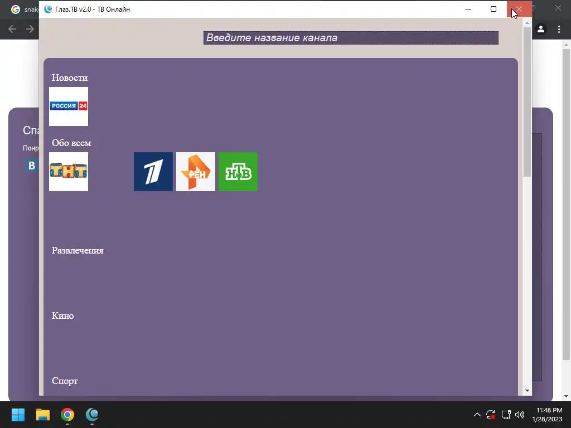The width and height of the screenshot is (571, 428).
Task: Click the Глаз.ТВ vertical scrollbar thumb
Action: pyautogui.click(x=527, y=102)
